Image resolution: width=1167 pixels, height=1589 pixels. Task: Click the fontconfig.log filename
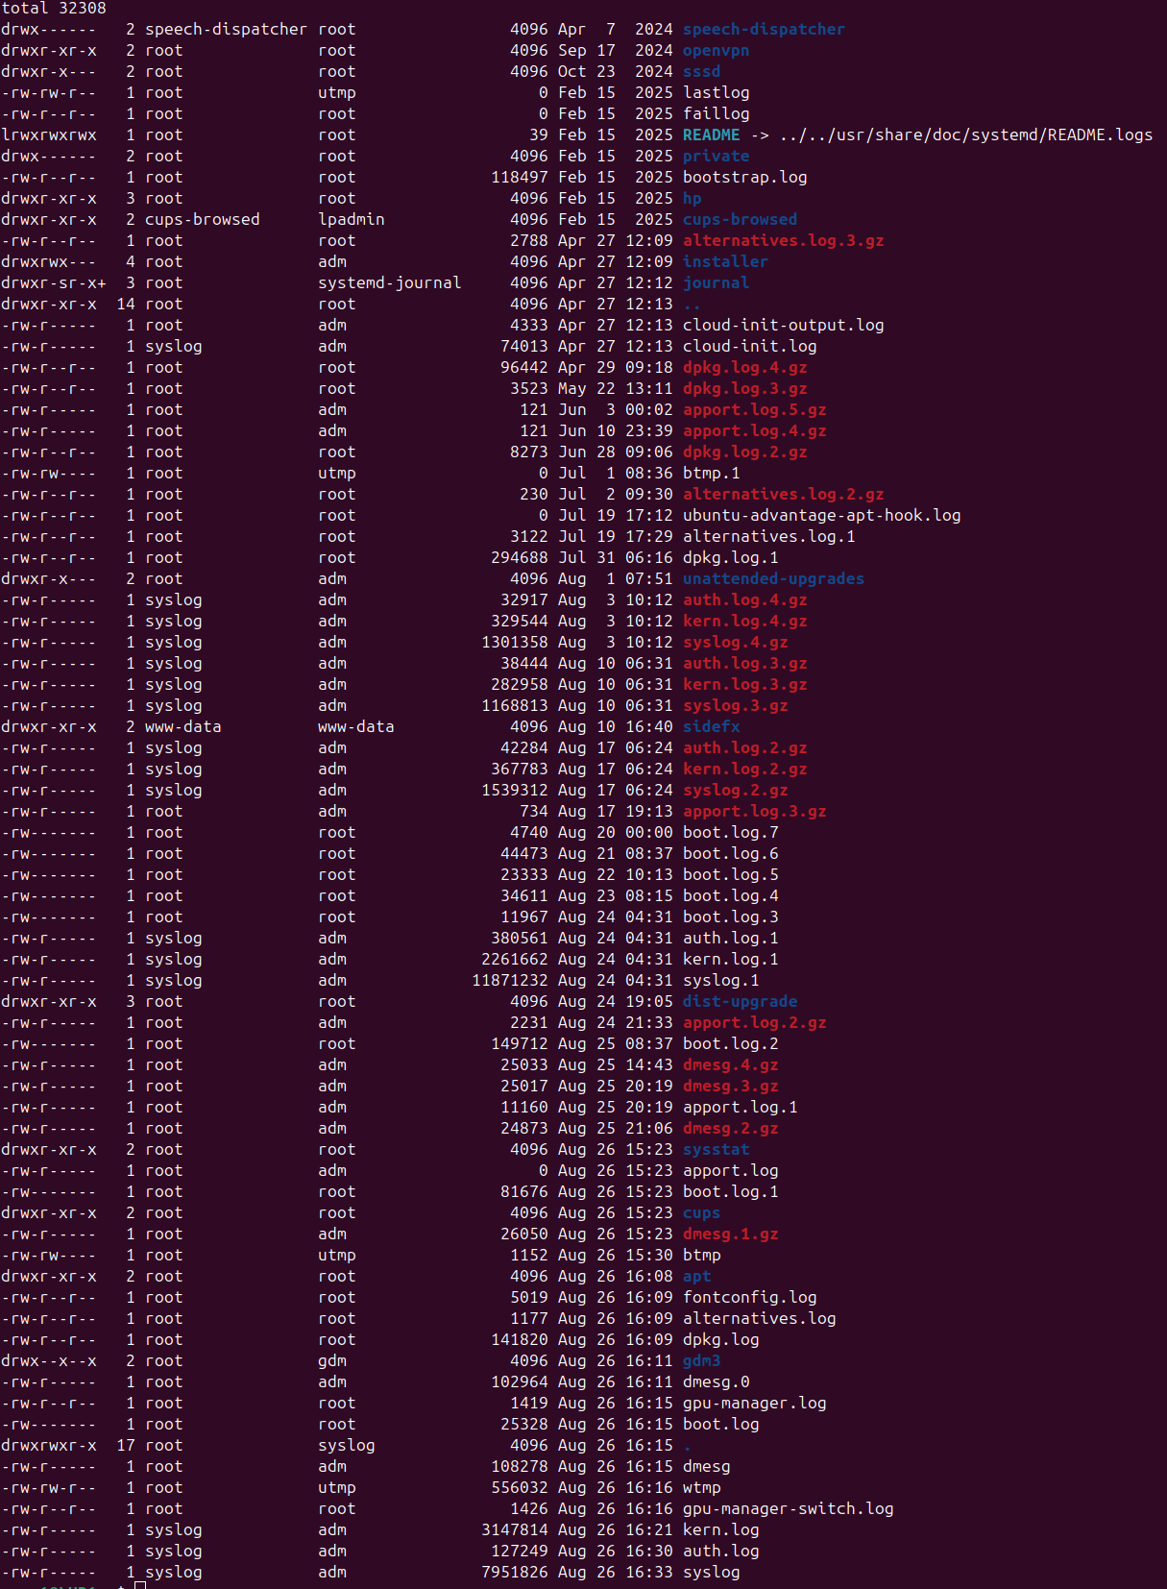[x=749, y=1298]
